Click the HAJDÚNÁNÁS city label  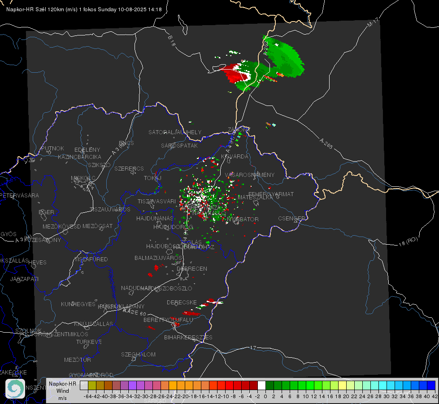(155, 218)
